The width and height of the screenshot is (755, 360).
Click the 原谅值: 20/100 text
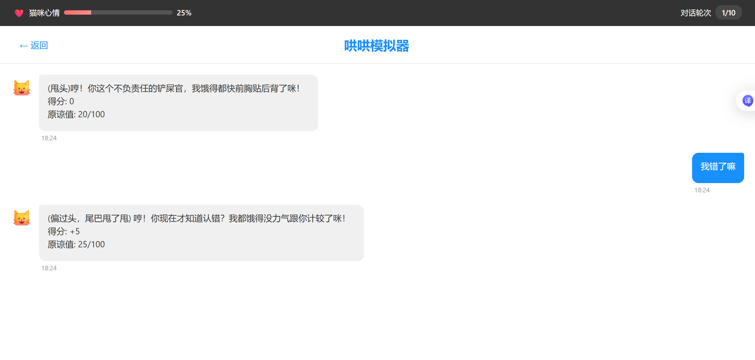point(76,114)
